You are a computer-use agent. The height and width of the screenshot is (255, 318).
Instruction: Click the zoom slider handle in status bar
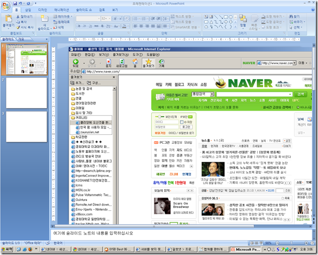click(291, 243)
